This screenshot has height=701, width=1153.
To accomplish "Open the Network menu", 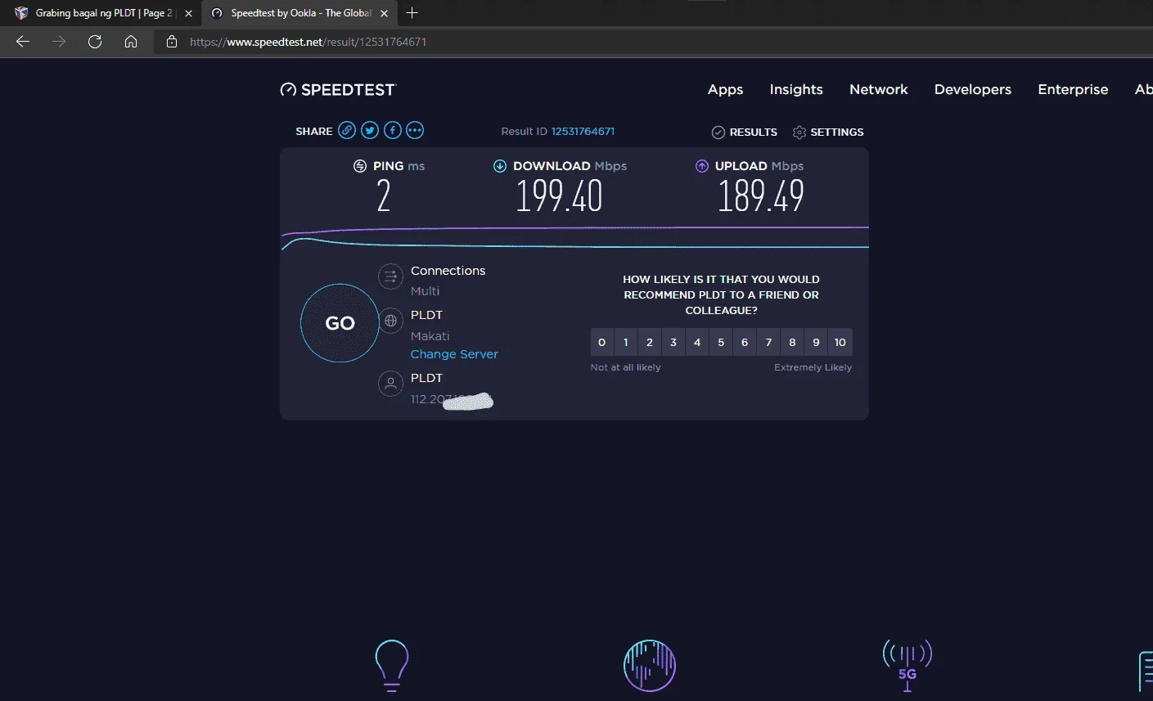I will [x=879, y=89].
